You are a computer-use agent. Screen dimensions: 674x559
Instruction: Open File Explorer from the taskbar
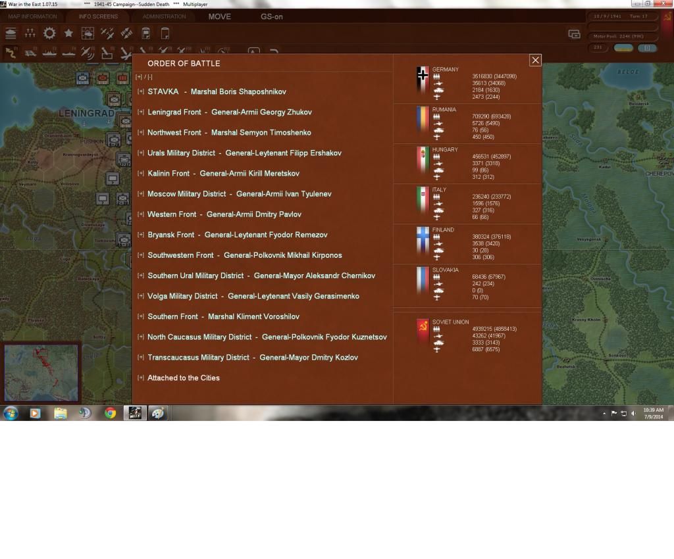[60, 413]
